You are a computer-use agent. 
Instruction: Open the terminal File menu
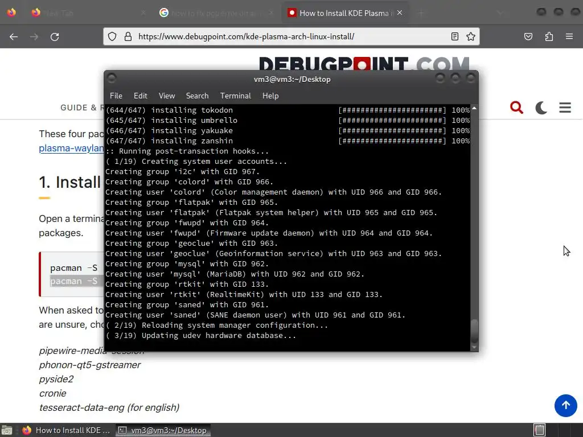[116, 96]
